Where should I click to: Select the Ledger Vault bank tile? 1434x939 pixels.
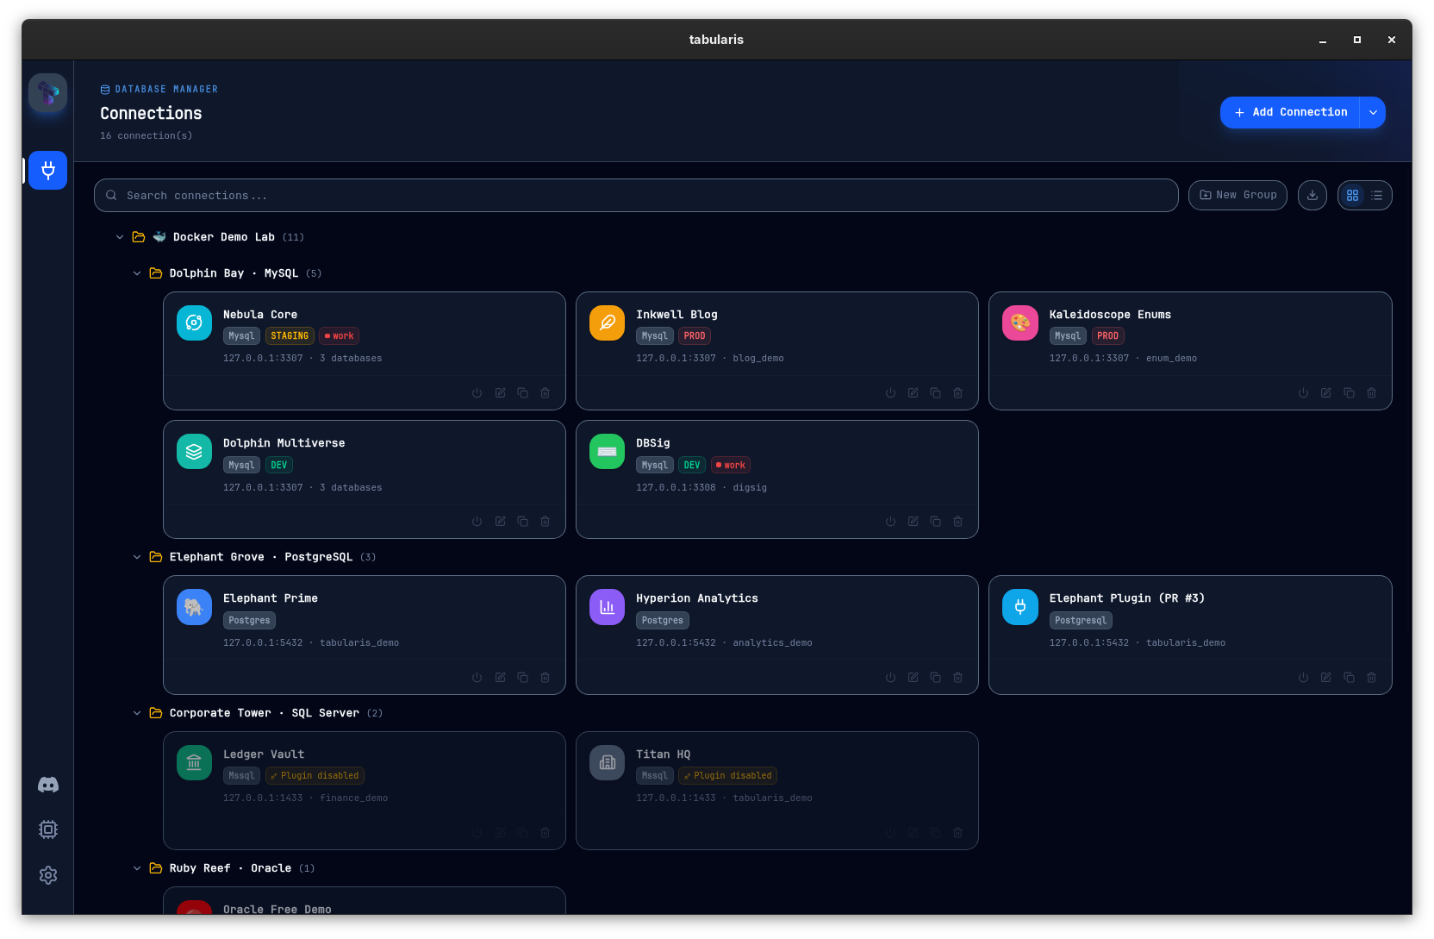194,763
